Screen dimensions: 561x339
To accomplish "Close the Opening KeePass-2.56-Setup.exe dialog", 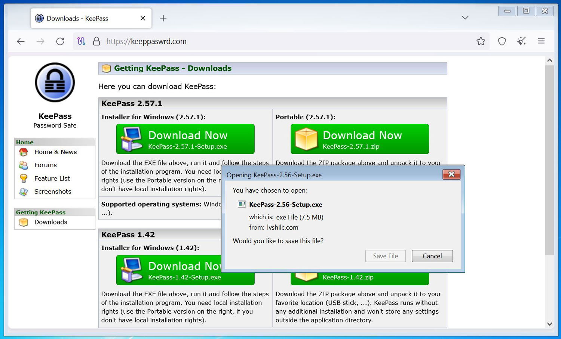I will pos(451,174).
